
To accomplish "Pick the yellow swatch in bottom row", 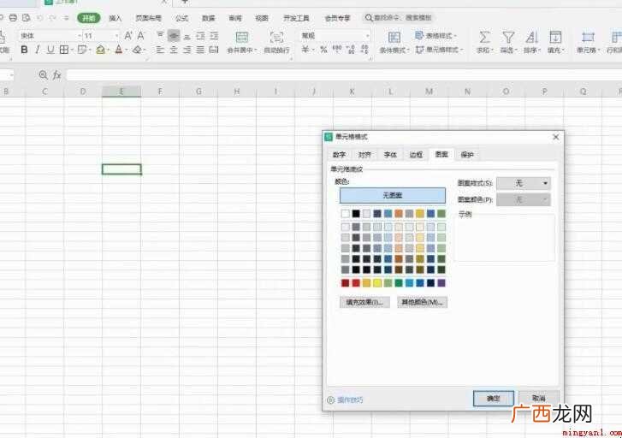I will click(377, 283).
